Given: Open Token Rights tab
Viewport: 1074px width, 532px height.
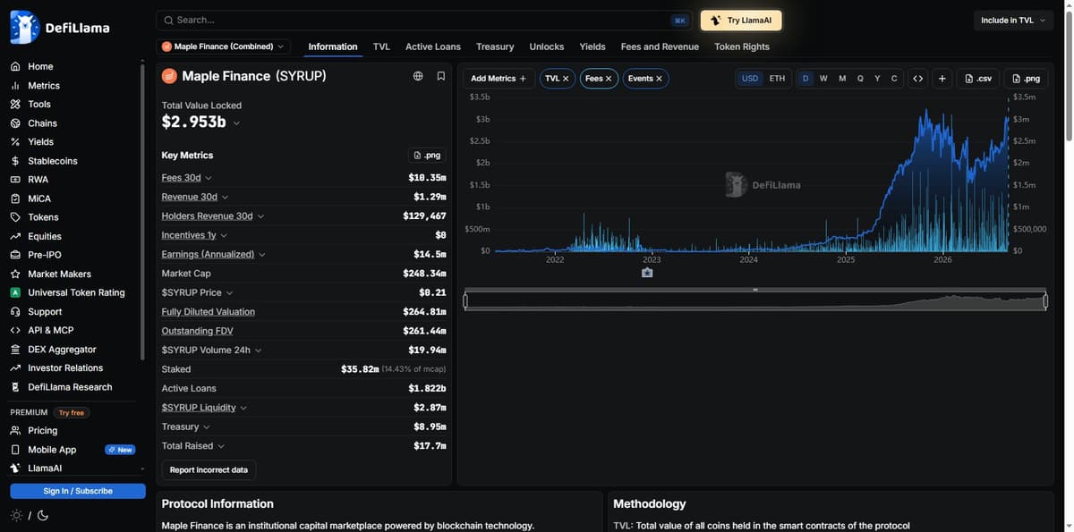Looking at the screenshot, I should [x=742, y=46].
